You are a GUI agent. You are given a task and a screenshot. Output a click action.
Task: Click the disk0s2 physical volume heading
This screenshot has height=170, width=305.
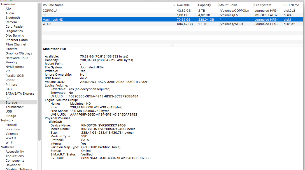coord(55,122)
